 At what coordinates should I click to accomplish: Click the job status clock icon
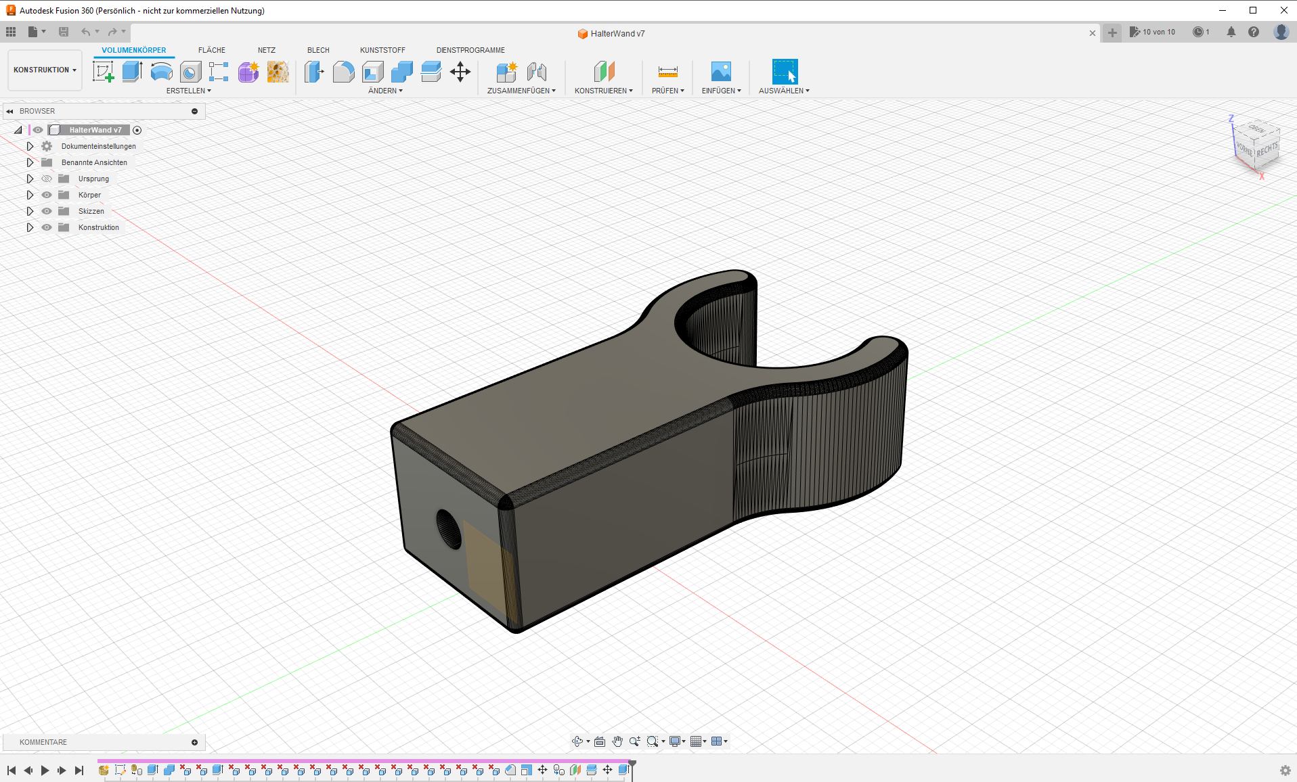coord(1198,32)
